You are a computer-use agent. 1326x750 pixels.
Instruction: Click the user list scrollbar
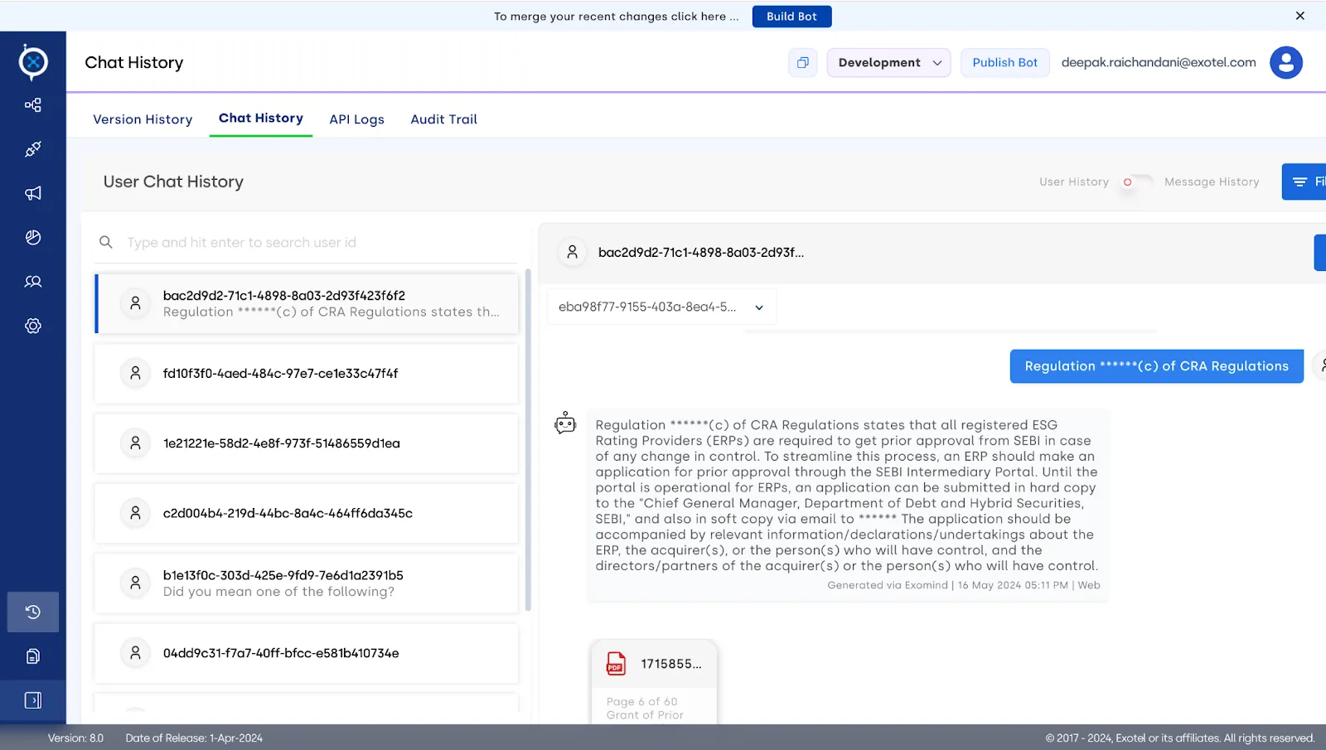pos(528,439)
